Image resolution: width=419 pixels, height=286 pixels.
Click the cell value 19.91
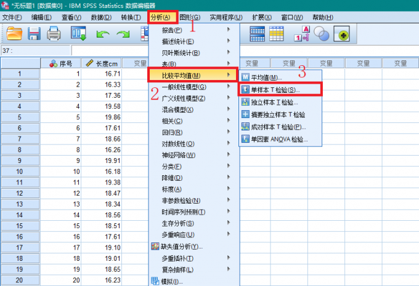click(x=101, y=161)
